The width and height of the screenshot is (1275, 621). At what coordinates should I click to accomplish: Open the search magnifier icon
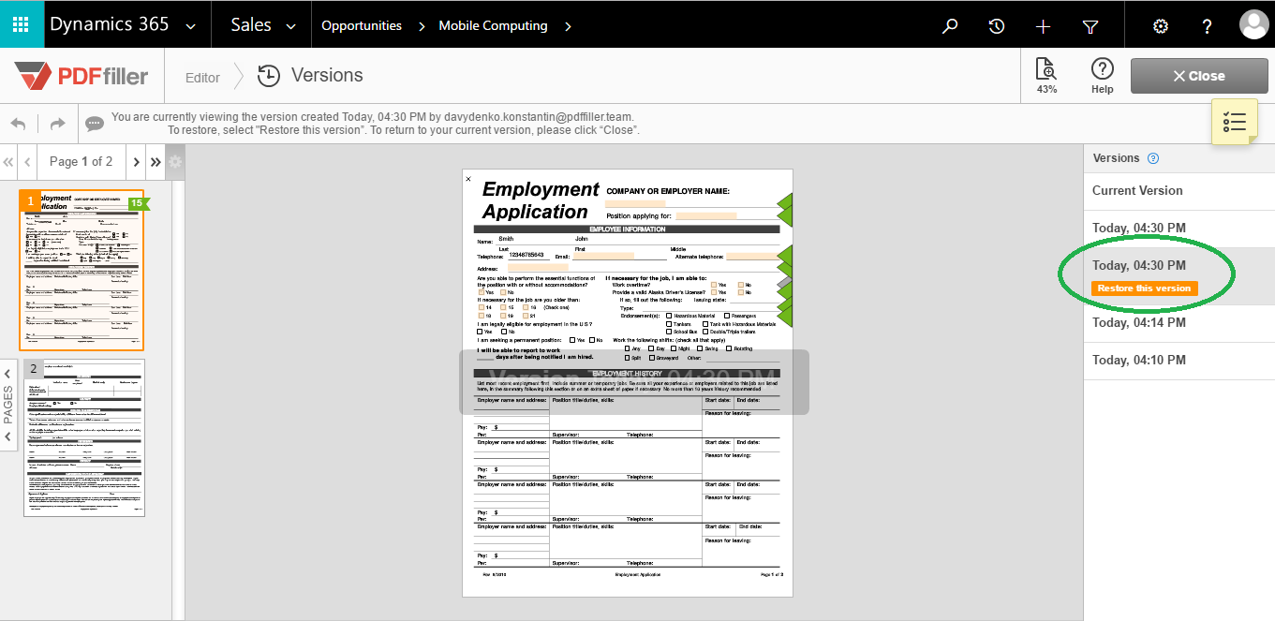(950, 26)
